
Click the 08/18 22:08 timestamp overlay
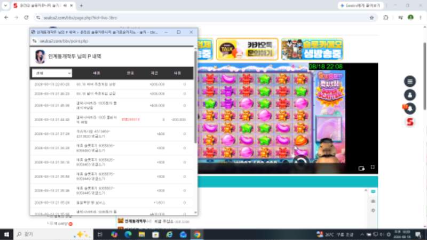pyautogui.click(x=326, y=67)
